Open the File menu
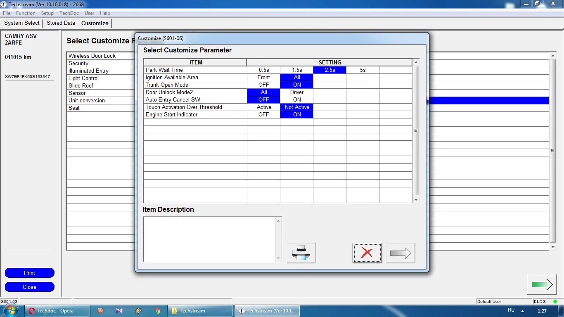Screen dimensions: 564x317 click(x=7, y=13)
